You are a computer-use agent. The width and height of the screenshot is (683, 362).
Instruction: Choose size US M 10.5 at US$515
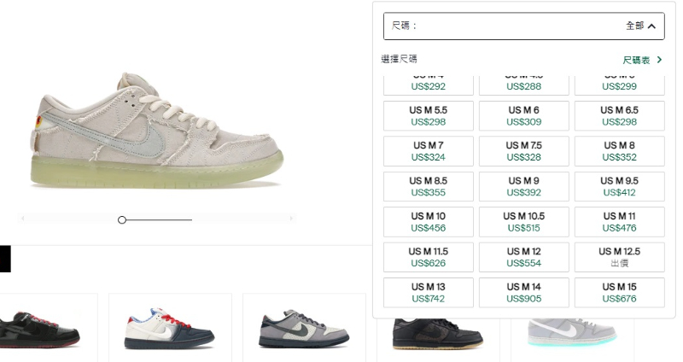(x=523, y=222)
